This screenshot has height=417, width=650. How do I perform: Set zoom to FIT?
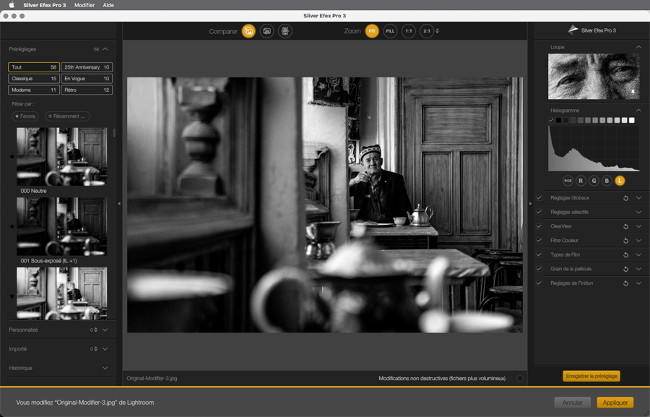coord(372,31)
